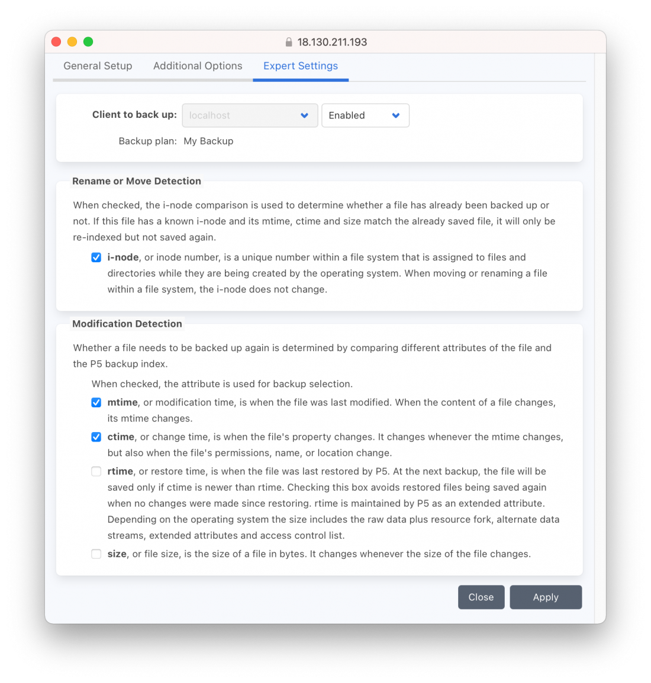Click the yellow minimize window button
This screenshot has height=683, width=651.
72,42
